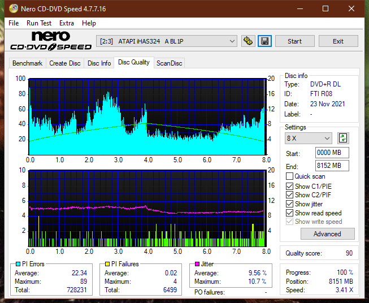Open the Help menu
The width and height of the screenshot is (369, 303).
[x=89, y=23]
